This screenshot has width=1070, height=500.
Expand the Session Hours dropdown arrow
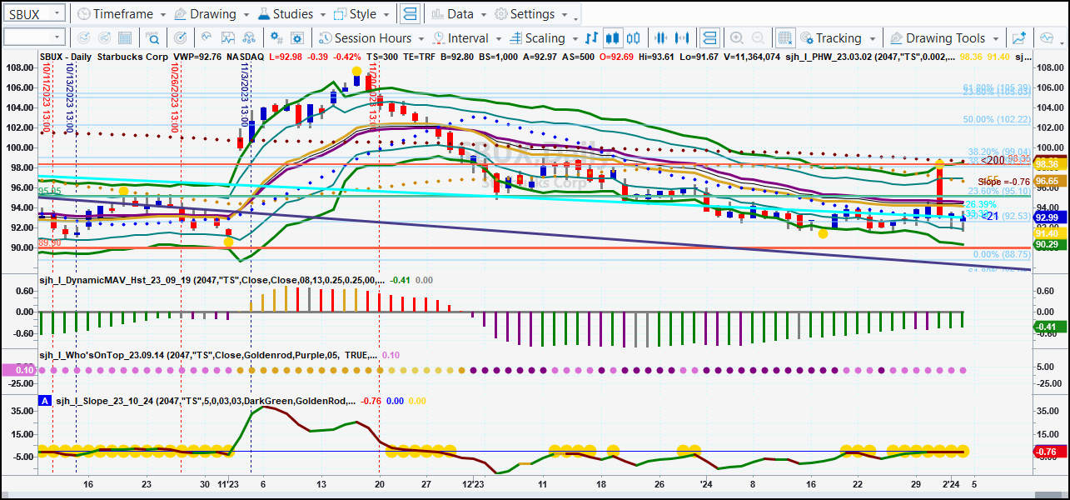coord(422,39)
